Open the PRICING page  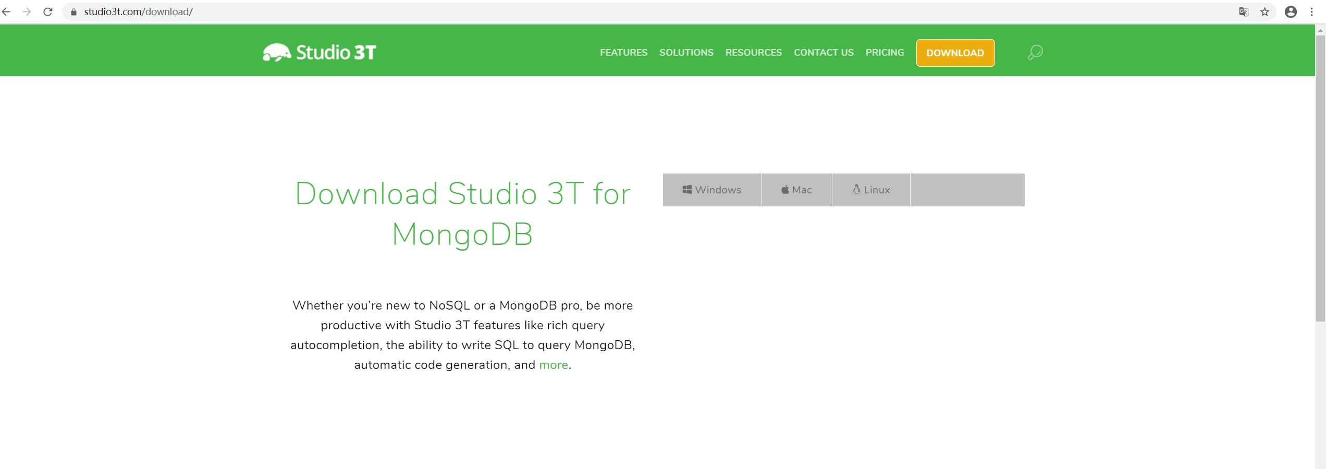885,53
